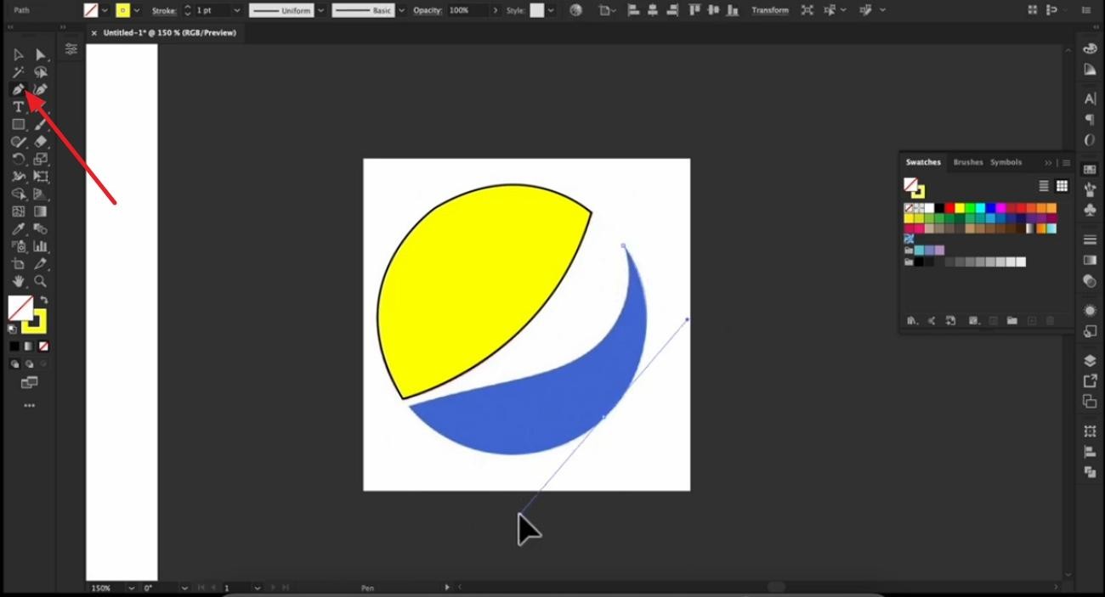Screen dimensions: 1105x597
Task: Set paint type to Gradient
Action: [x=29, y=346]
